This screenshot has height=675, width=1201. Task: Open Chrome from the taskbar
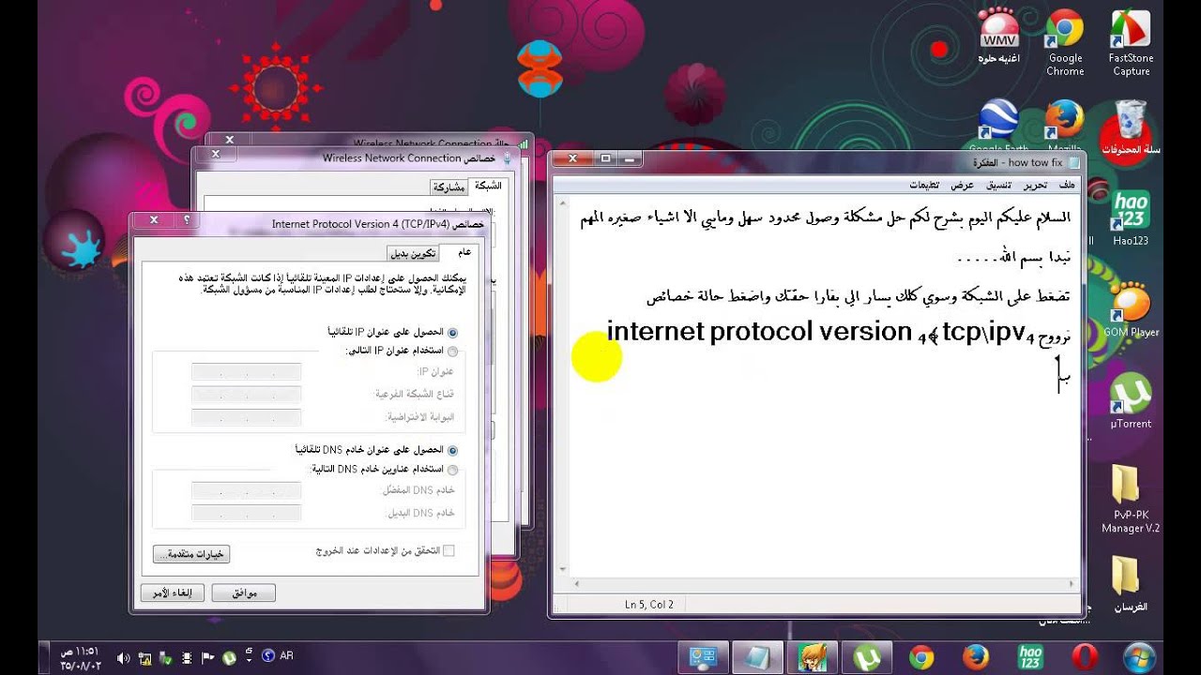921,657
